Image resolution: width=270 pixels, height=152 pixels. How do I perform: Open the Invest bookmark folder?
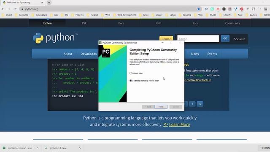tap(7, 15)
